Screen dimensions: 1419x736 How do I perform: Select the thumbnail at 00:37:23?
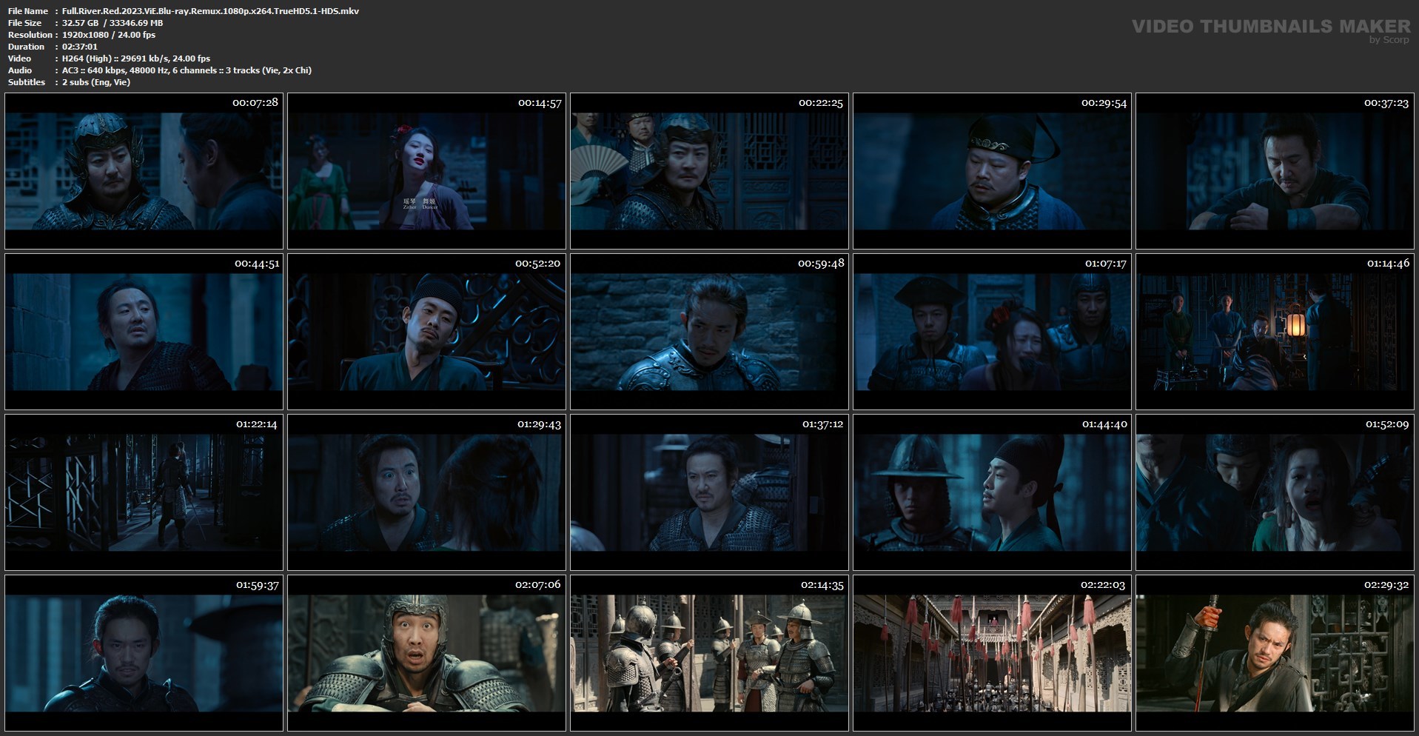(x=1275, y=171)
